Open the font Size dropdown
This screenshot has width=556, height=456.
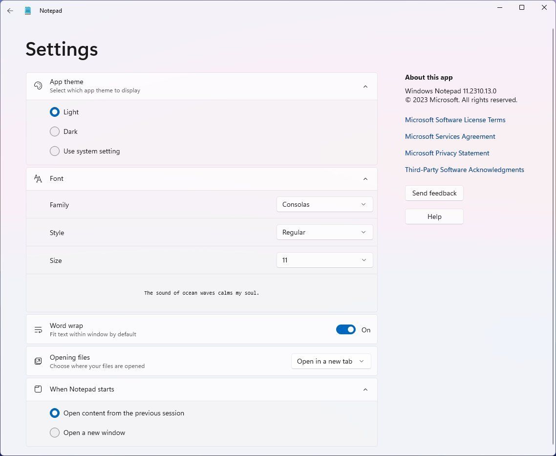click(x=324, y=260)
